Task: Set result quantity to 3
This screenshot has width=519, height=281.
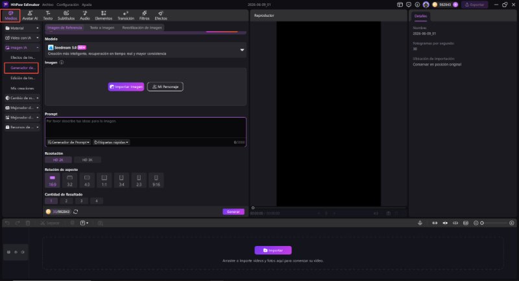Action: (82, 201)
